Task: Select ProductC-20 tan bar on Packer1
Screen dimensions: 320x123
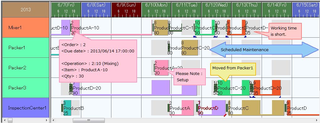Action: click(189, 47)
